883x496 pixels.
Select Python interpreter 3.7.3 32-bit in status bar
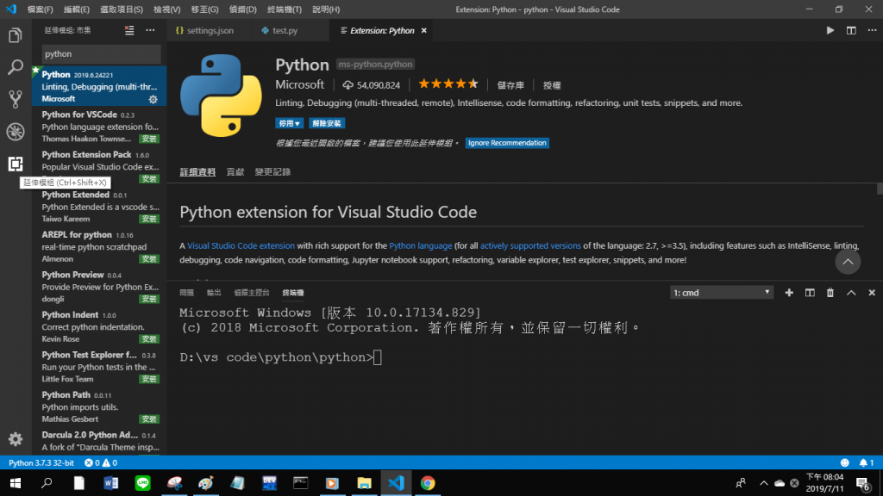point(41,462)
